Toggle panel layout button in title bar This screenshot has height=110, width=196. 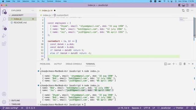tap(183, 5)
